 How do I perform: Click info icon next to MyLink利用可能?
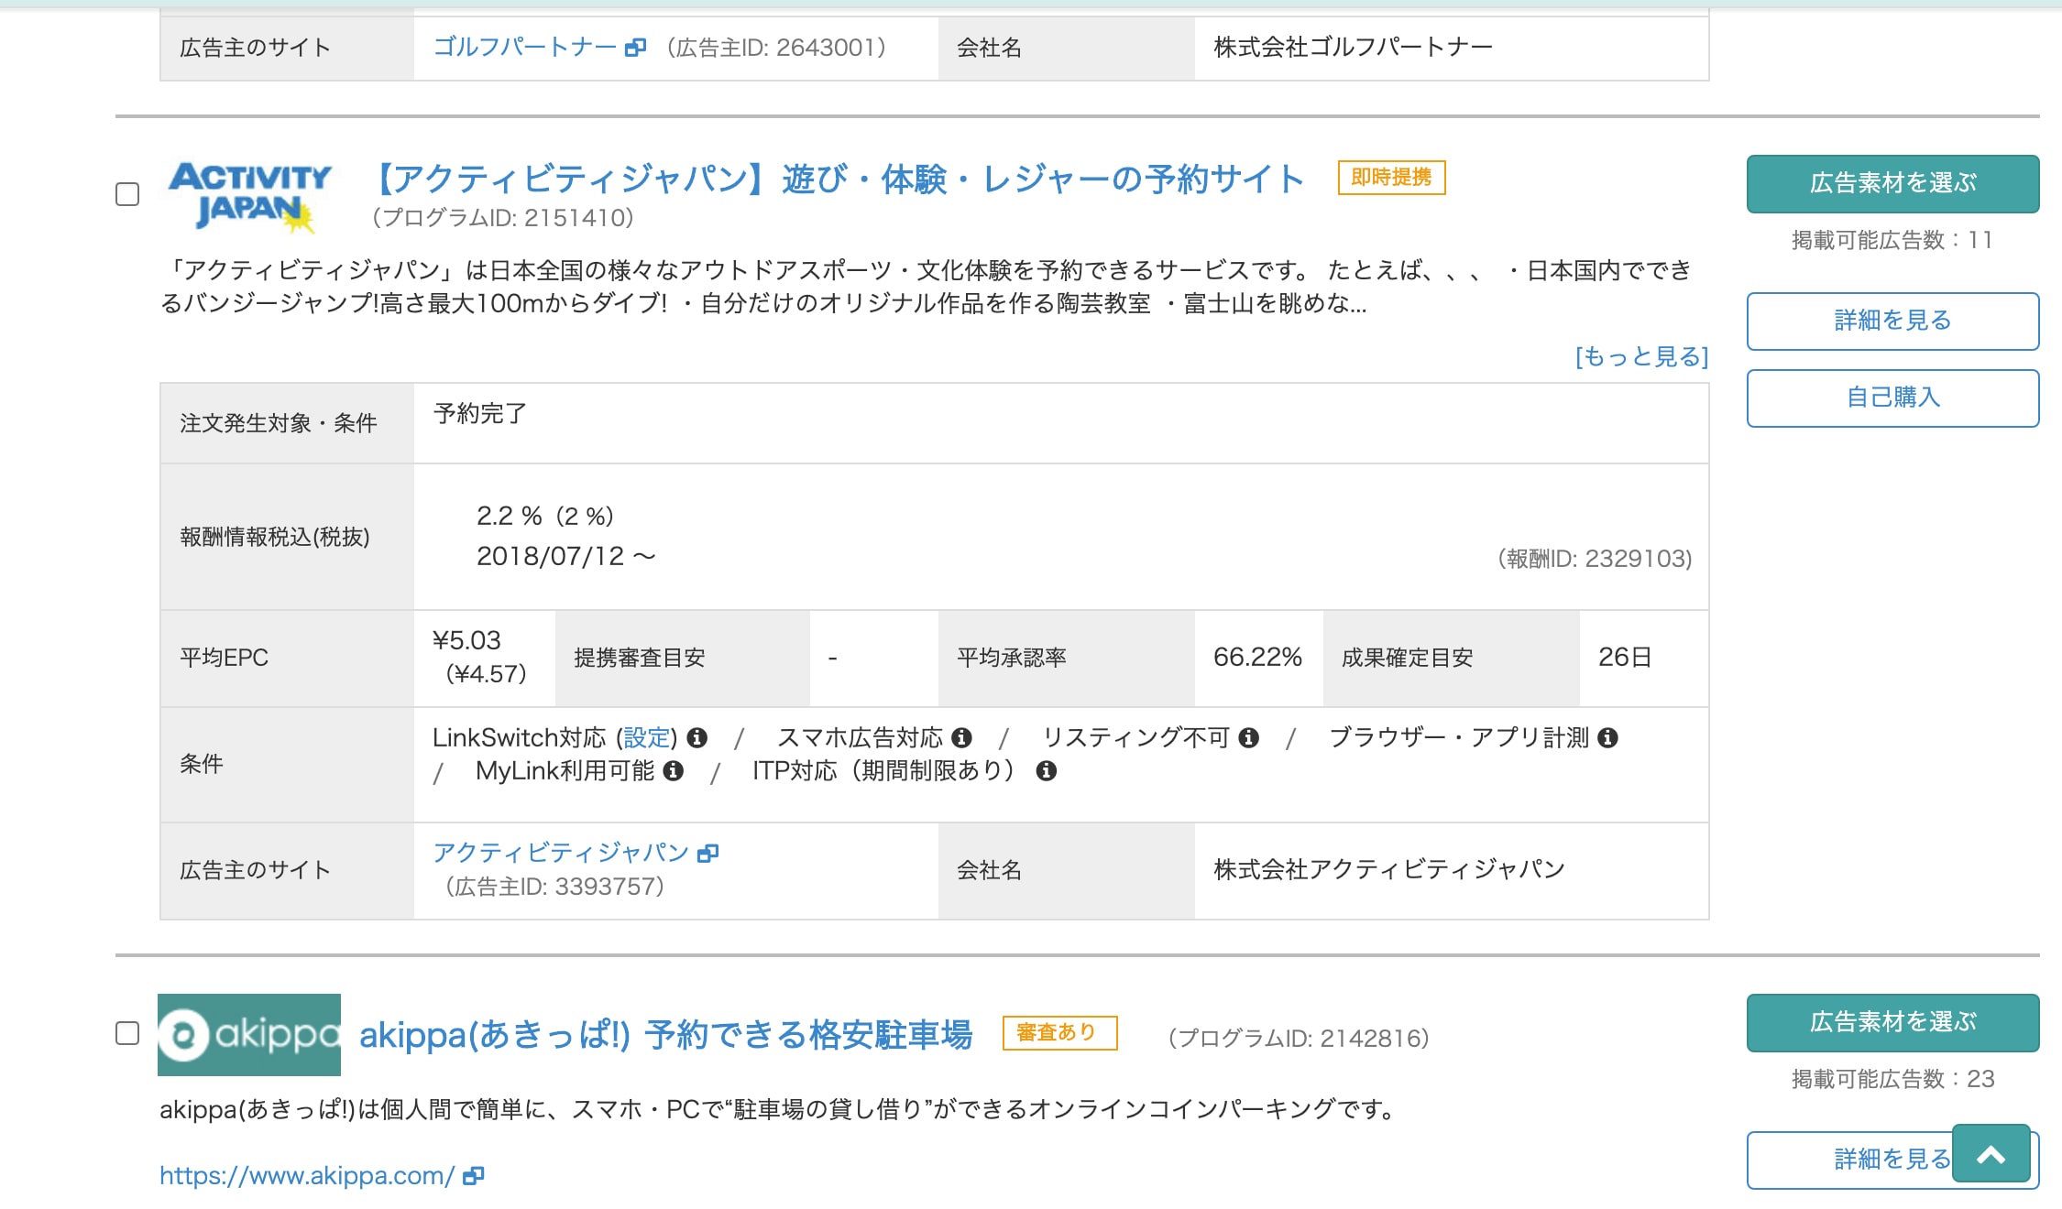click(674, 770)
